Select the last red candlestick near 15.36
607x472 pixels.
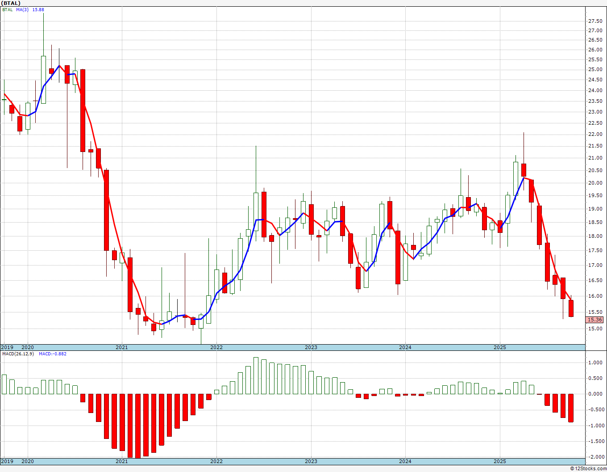[x=571, y=308]
